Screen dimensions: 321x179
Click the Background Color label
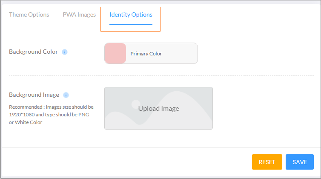pos(33,52)
